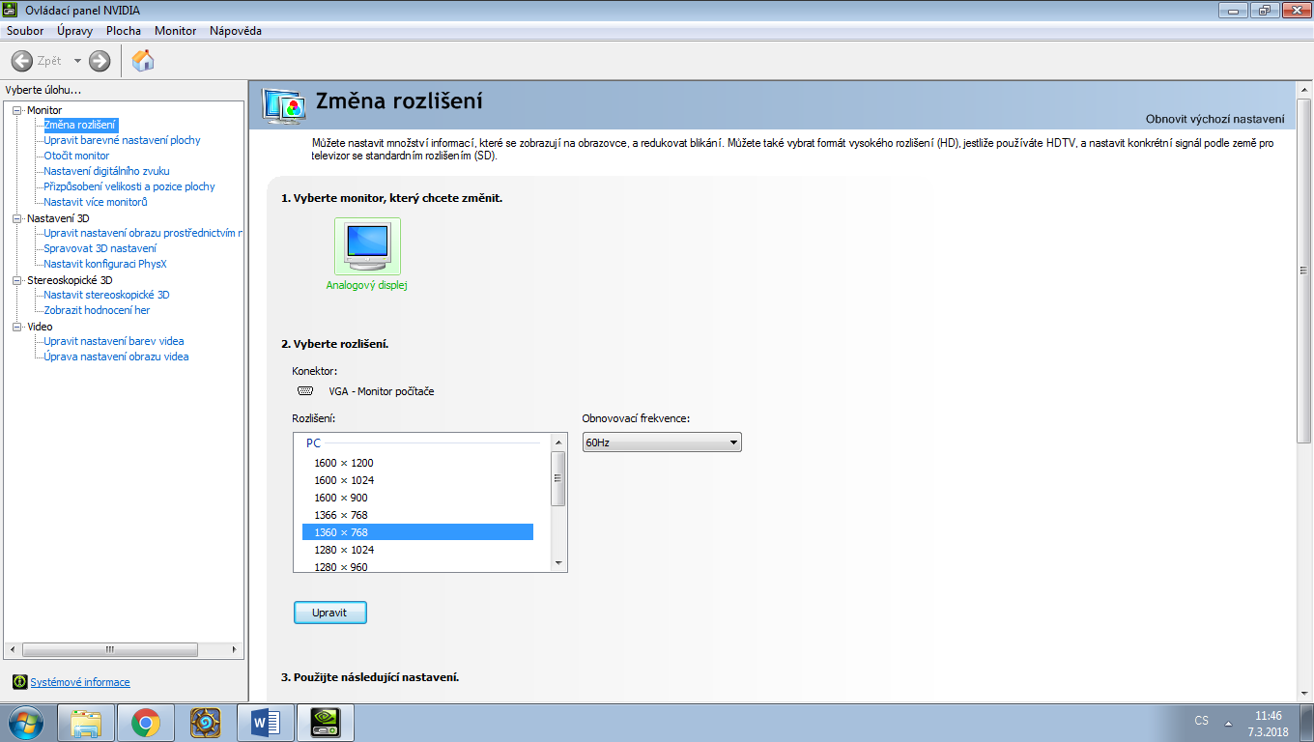Select resolution 1280 × 1024
This screenshot has height=742, width=1314.
click(x=417, y=550)
